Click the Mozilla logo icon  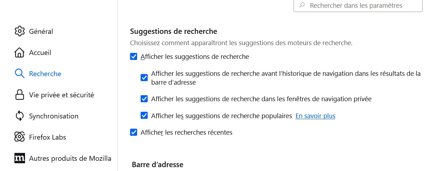point(20,158)
